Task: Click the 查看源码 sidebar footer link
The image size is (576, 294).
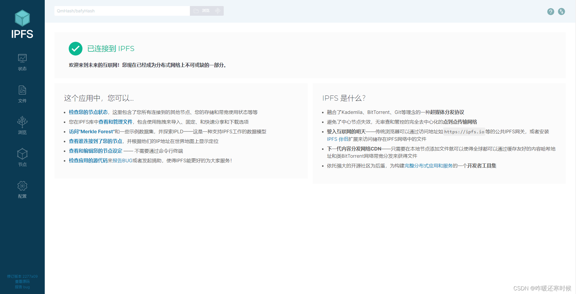Action: click(22, 282)
